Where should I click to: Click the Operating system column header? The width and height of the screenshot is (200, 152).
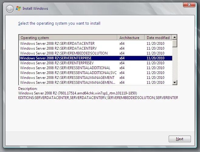pyautogui.click(x=68, y=37)
